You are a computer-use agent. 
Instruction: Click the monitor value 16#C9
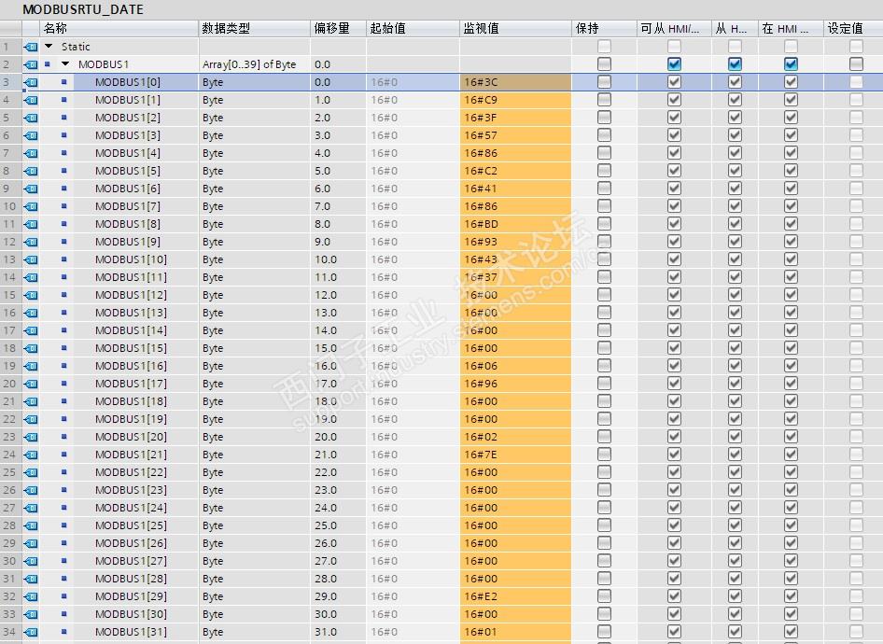pos(515,100)
